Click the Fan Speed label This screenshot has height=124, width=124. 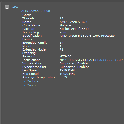point(30,70)
